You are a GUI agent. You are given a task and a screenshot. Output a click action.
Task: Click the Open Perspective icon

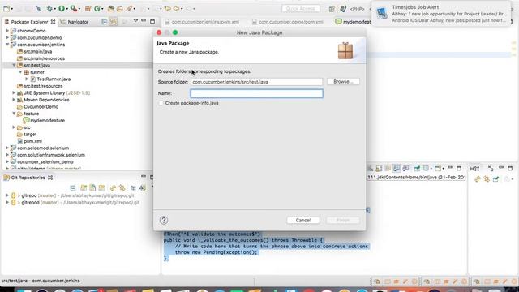(332, 9)
